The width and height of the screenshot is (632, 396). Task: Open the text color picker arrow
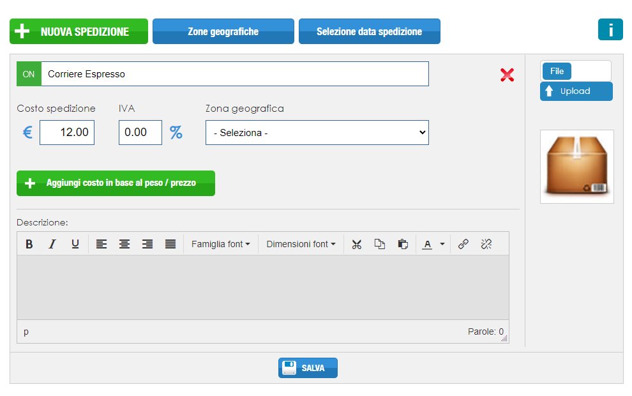point(442,244)
